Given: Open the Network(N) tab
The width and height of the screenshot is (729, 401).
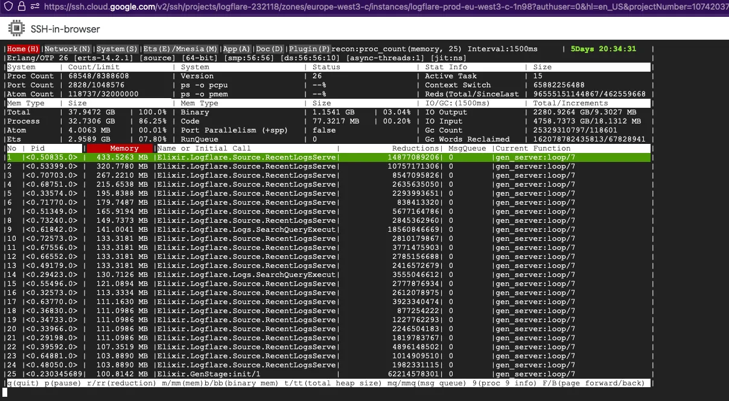Looking at the screenshot, I should pyautogui.click(x=68, y=49).
